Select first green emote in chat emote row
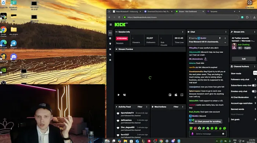The height and width of the screenshot is (143, 257). [191, 128]
